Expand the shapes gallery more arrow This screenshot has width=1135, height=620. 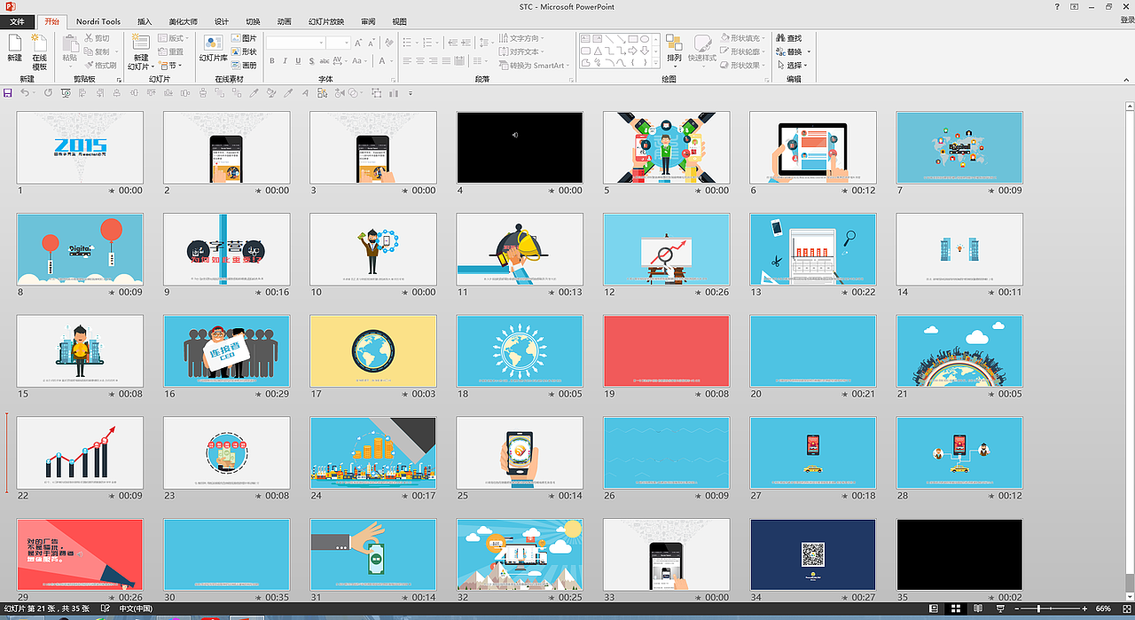point(657,64)
